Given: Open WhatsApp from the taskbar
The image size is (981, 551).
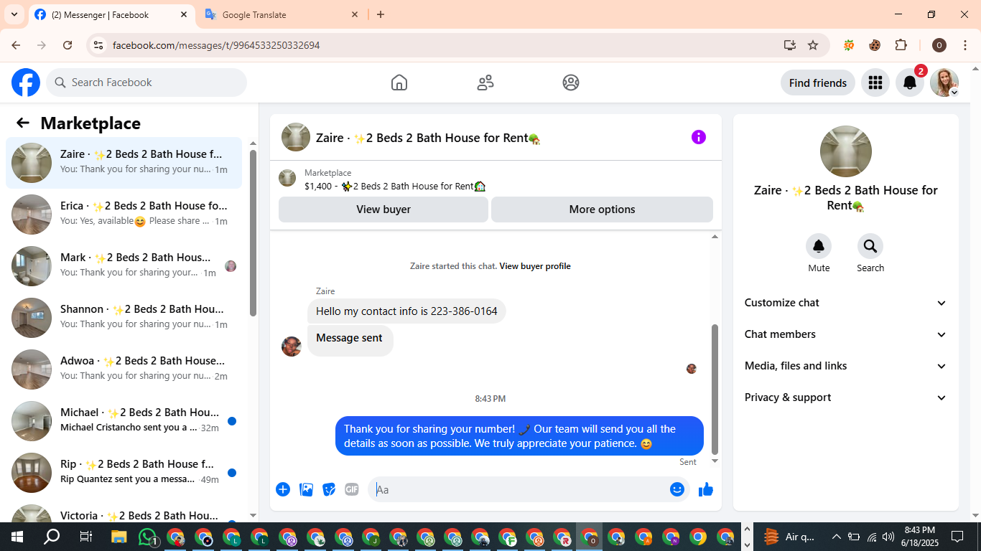Looking at the screenshot, I should pos(148,537).
